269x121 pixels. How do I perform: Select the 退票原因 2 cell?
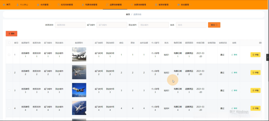point(189,73)
